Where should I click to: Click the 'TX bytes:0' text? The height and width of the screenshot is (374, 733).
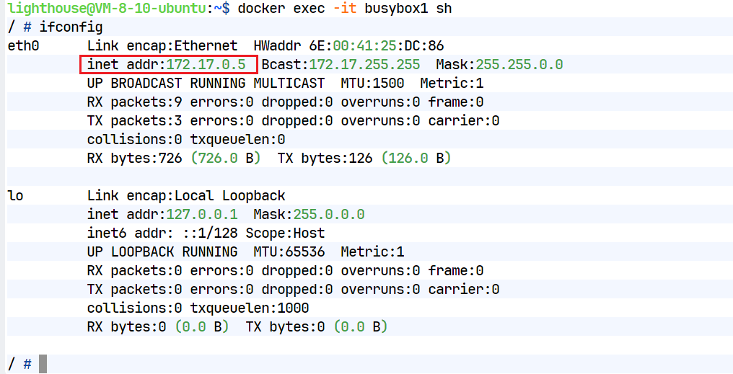pos(285,327)
